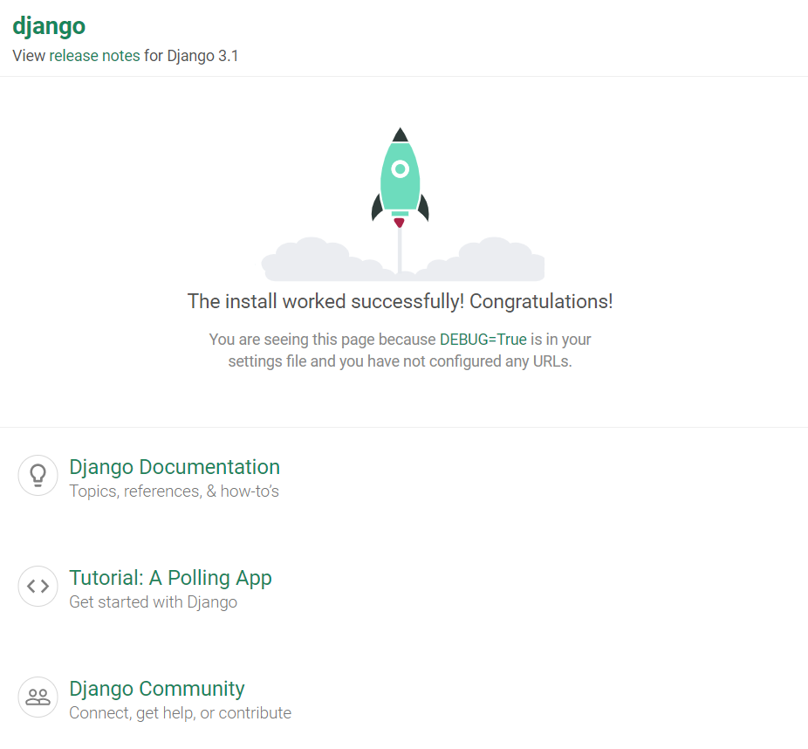Click 'Get started with Django' text
This screenshot has height=749, width=808.
pyautogui.click(x=153, y=602)
